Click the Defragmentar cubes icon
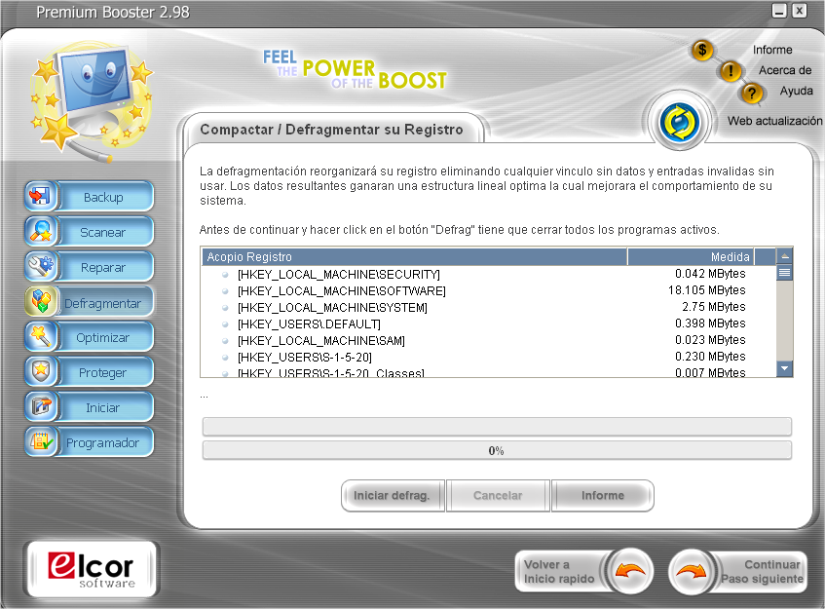Image resolution: width=825 pixels, height=609 pixels. tap(40, 302)
